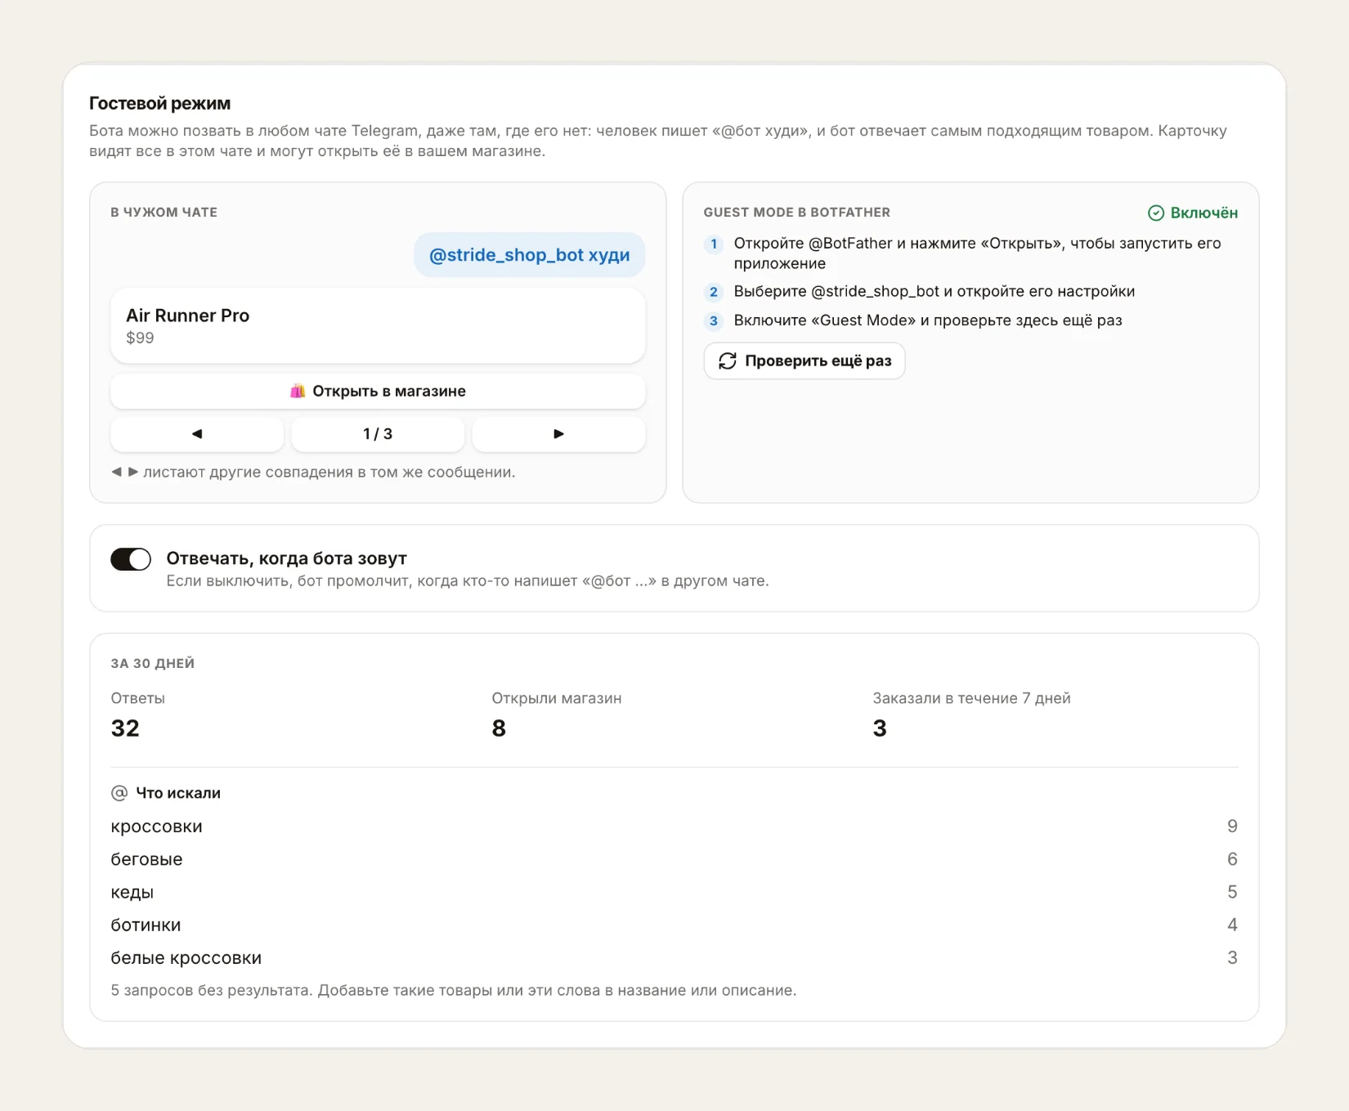This screenshot has width=1349, height=1111.
Task: Select the Air Runner Pro product card
Action: tap(378, 325)
